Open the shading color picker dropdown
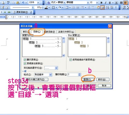 coord(63,7)
